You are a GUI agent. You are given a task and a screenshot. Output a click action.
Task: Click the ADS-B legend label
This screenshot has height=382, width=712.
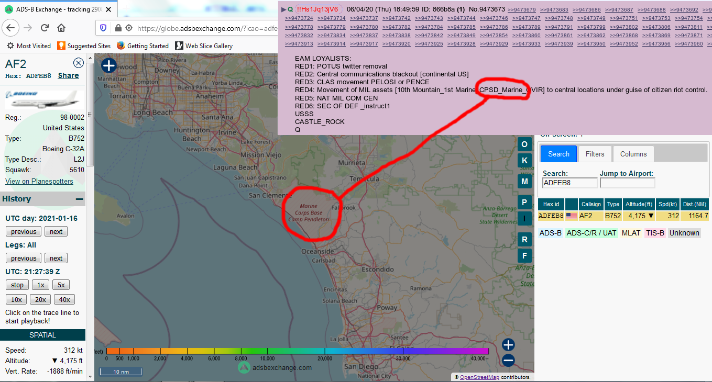pos(551,233)
